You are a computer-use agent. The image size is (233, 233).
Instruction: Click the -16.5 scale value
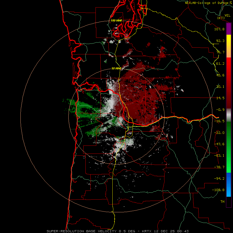(219, 121)
